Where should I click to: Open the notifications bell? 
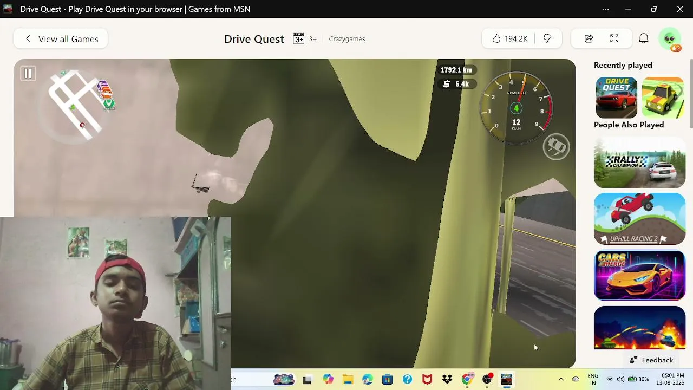[643, 38]
